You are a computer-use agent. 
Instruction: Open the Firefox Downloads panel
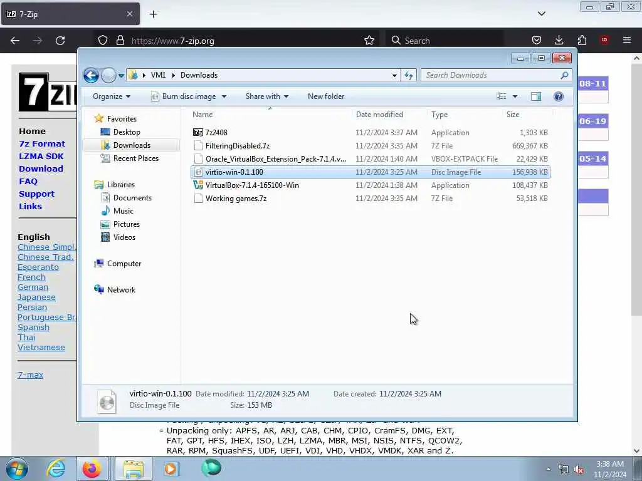tap(559, 41)
